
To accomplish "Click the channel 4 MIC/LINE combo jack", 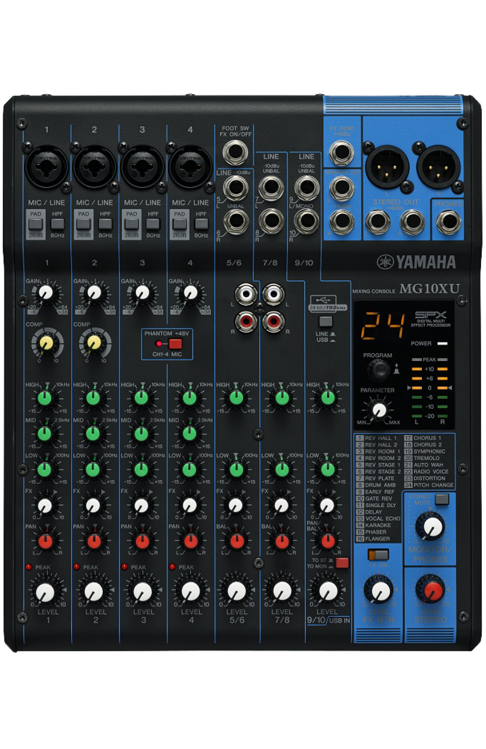I will click(190, 167).
